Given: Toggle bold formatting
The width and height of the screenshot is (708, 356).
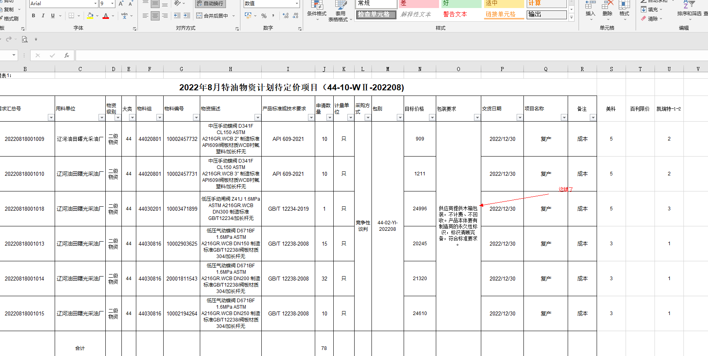Looking at the screenshot, I should coord(33,16).
